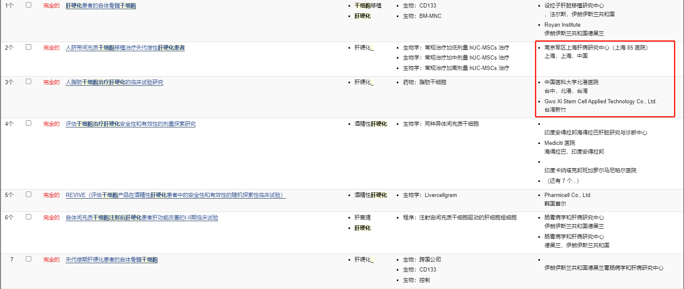Click the Livercellgram intervention text

[440, 195]
